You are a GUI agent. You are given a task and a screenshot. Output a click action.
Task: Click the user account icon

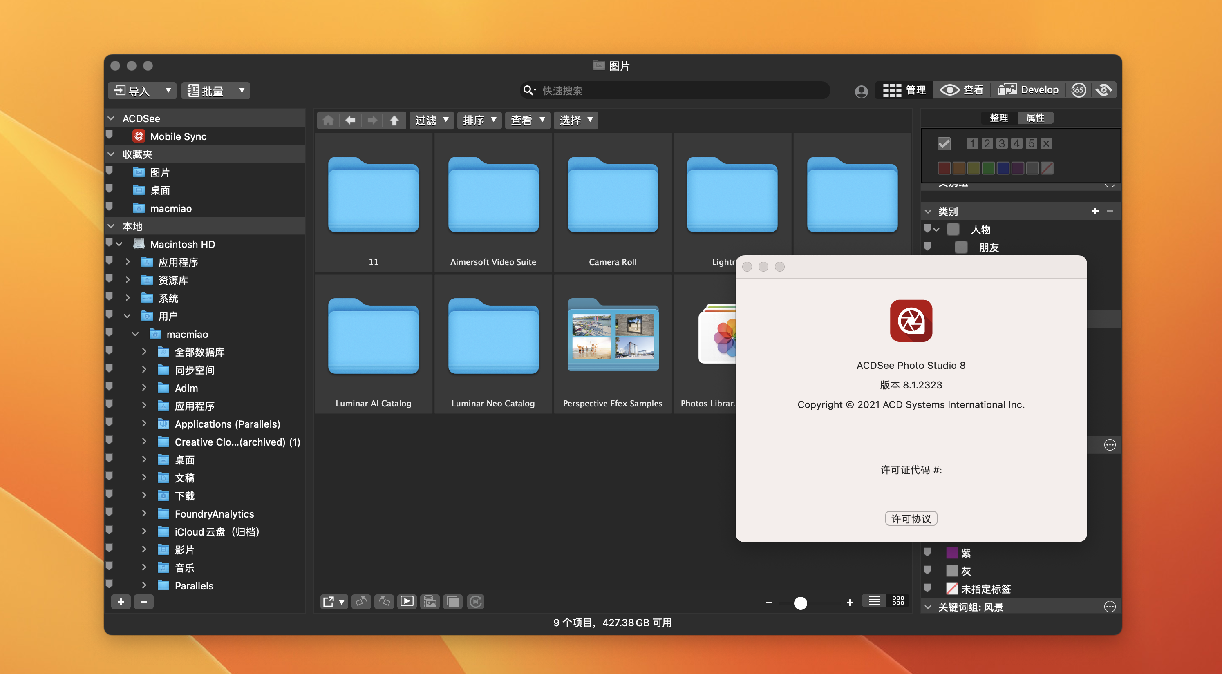862,91
